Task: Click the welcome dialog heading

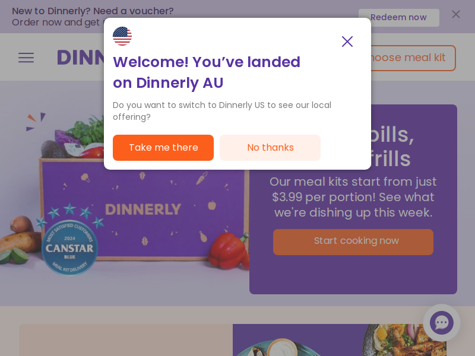Action: pos(207,72)
